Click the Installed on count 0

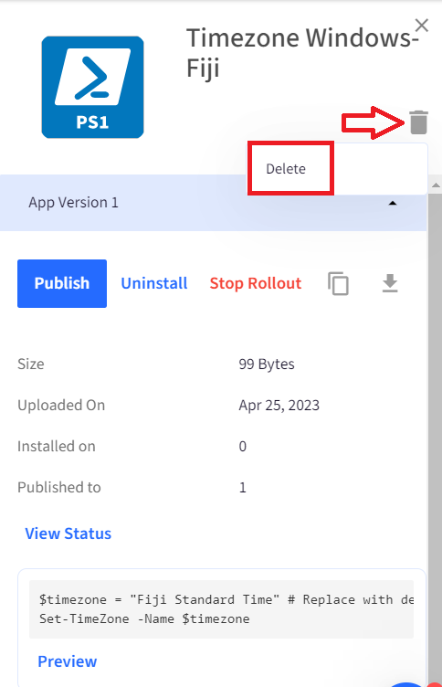[243, 447]
